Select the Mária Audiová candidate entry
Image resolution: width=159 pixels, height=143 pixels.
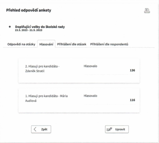tap(46, 98)
